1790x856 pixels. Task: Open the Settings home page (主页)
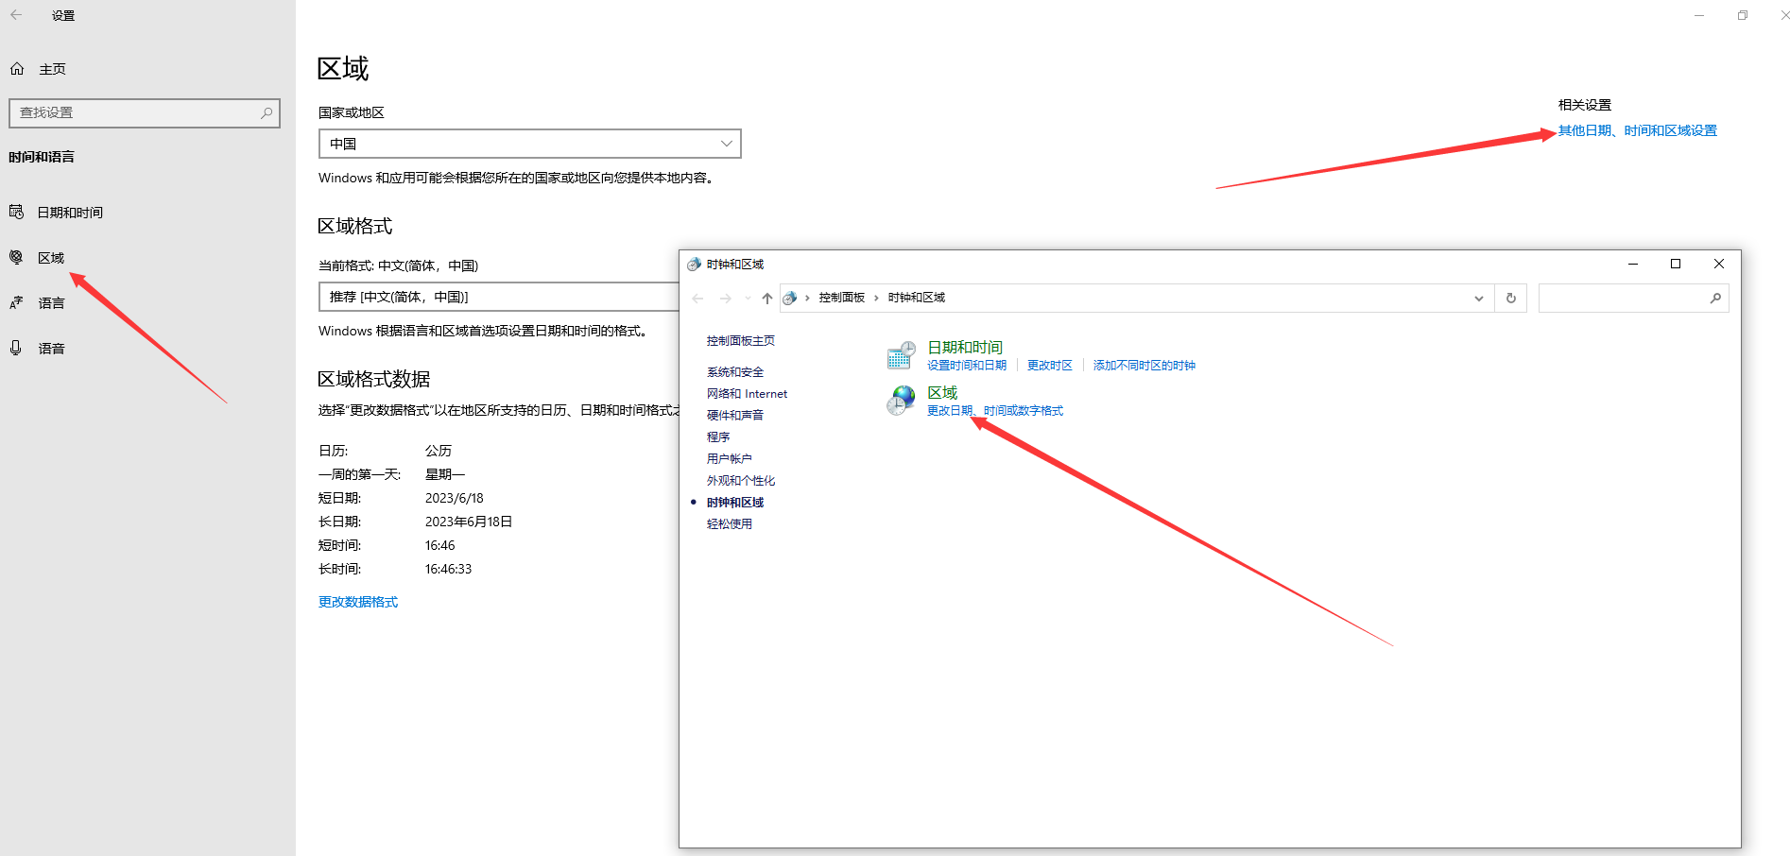38,69
